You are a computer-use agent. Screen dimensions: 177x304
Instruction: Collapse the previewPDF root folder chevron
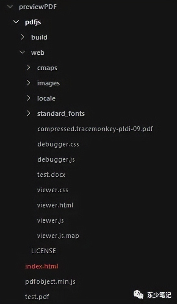[9, 7]
